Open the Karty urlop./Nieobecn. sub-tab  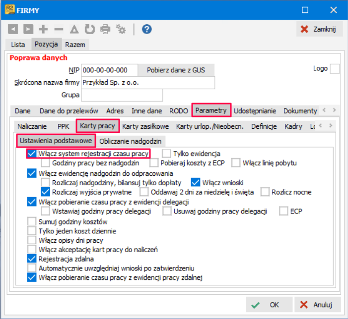tap(209, 126)
